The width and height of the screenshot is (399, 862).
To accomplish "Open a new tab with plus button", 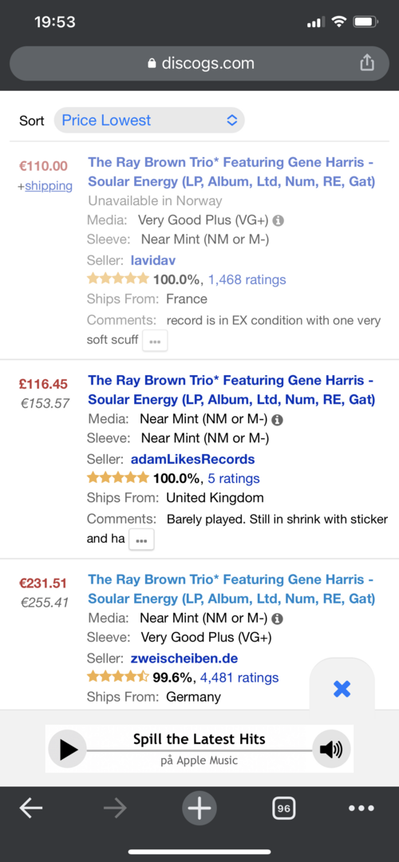I will (199, 808).
